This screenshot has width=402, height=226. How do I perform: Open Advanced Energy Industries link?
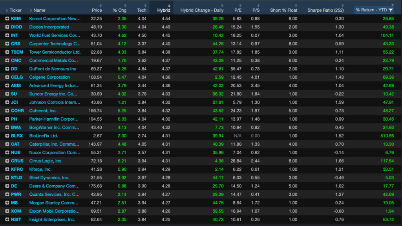click(x=54, y=86)
